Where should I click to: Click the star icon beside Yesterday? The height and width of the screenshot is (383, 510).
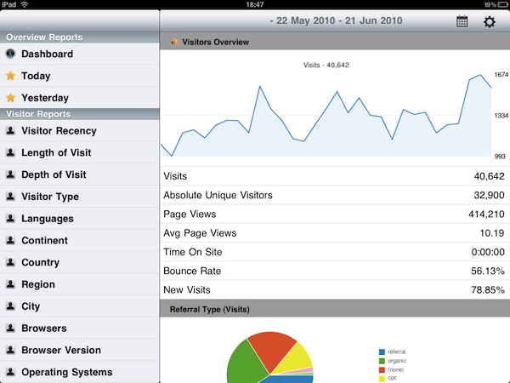(x=10, y=97)
